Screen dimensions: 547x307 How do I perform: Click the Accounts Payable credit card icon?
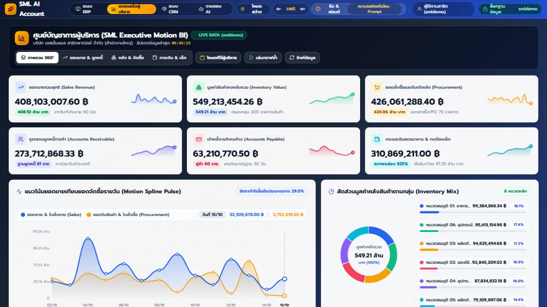[198, 139]
